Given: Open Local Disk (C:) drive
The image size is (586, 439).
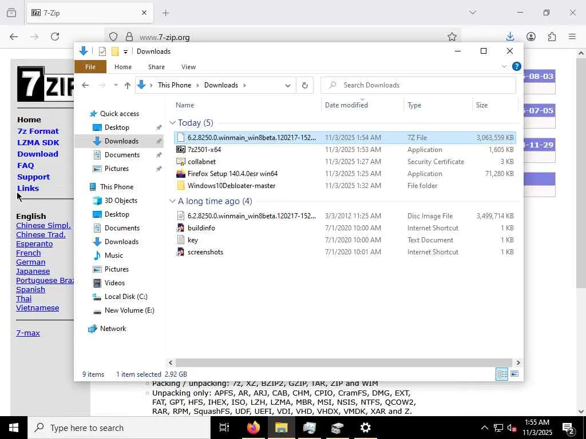Looking at the screenshot, I should 126,297.
